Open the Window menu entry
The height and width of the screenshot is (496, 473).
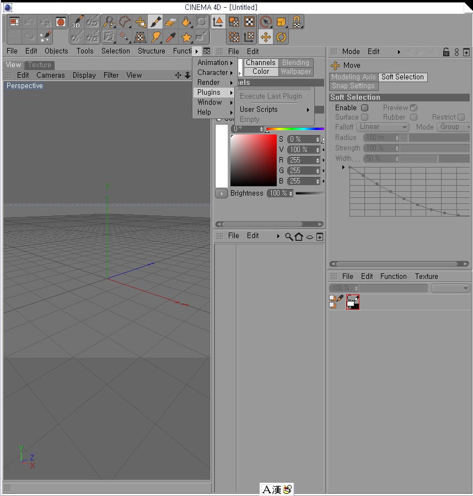[214, 102]
